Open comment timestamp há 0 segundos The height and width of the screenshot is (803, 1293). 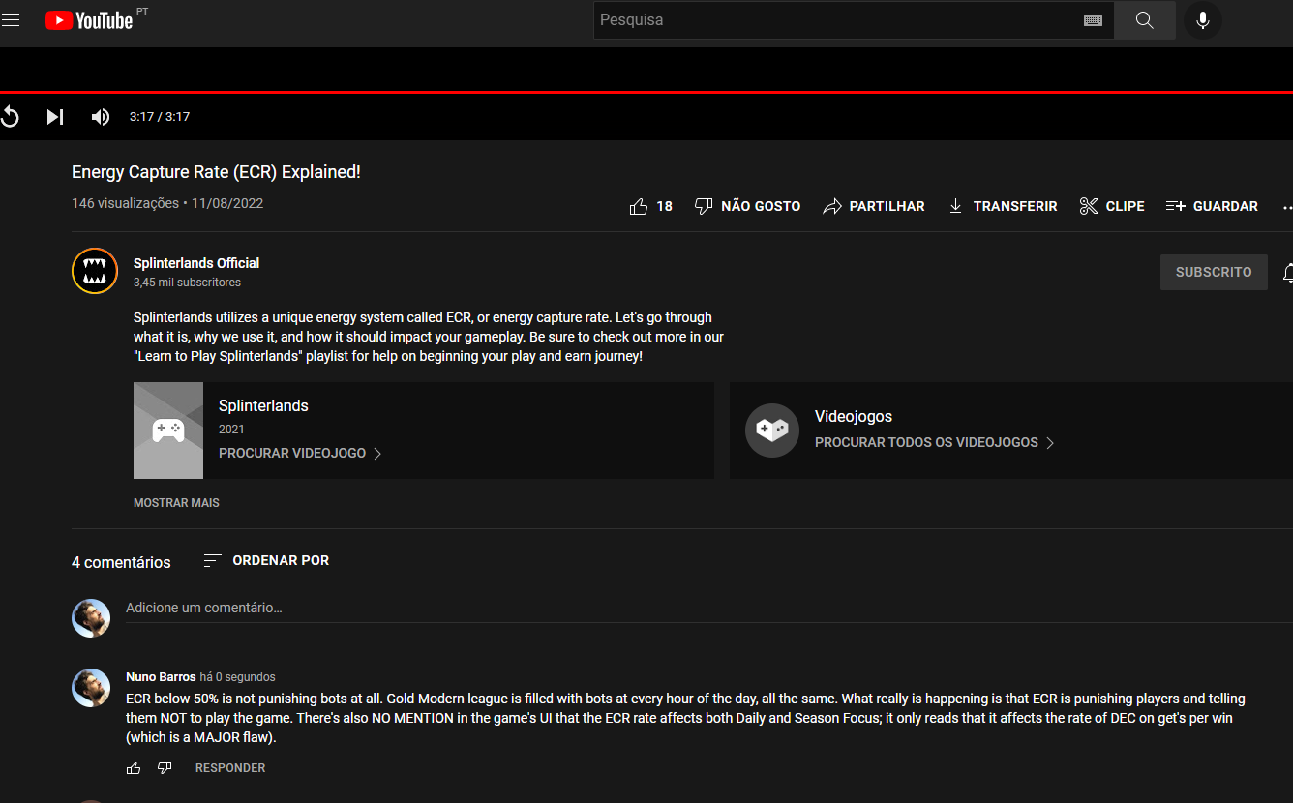point(238,677)
